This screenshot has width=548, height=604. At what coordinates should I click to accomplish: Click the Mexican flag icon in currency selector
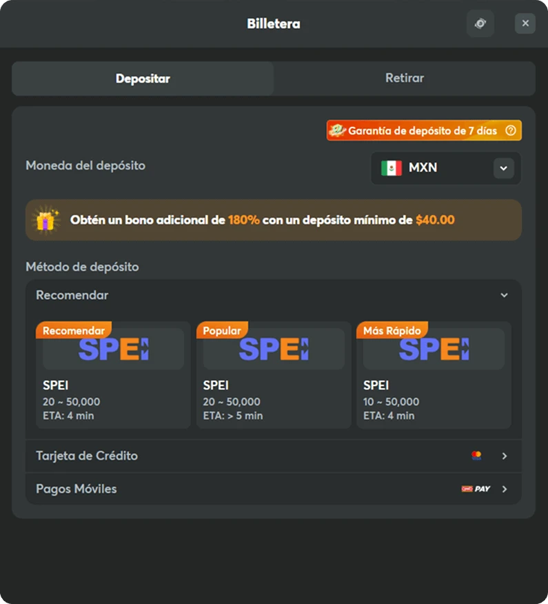389,167
